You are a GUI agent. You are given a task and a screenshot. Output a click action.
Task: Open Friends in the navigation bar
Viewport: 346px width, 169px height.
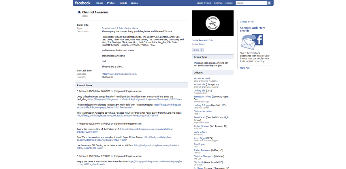[x=123, y=3]
